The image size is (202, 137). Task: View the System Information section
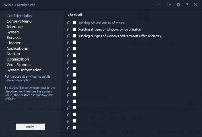pyautogui.click(x=24, y=70)
